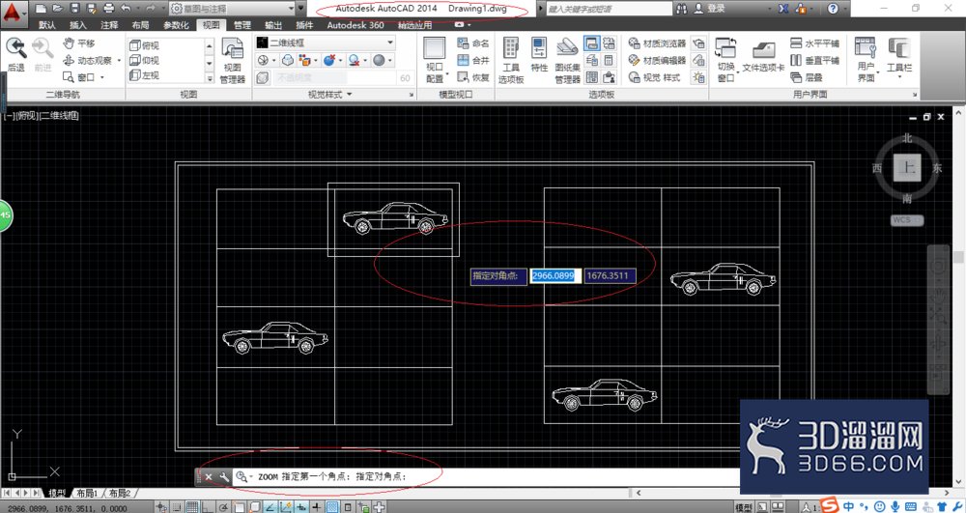Create a new drawing from Quick Access toolbar
Screen dimensions: 966x513
pyautogui.click(x=41, y=9)
